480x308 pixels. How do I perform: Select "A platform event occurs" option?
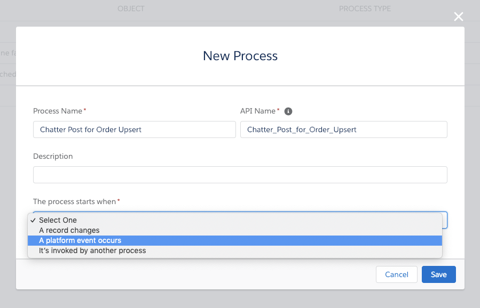(80, 240)
